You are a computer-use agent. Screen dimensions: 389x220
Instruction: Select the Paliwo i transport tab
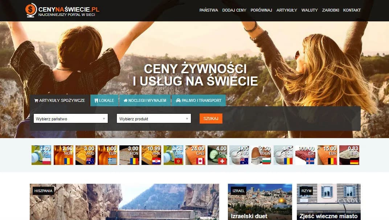click(198, 100)
